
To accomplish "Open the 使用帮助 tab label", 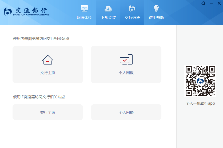I will point(156,18).
